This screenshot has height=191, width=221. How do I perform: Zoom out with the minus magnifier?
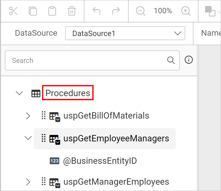pos(140,11)
